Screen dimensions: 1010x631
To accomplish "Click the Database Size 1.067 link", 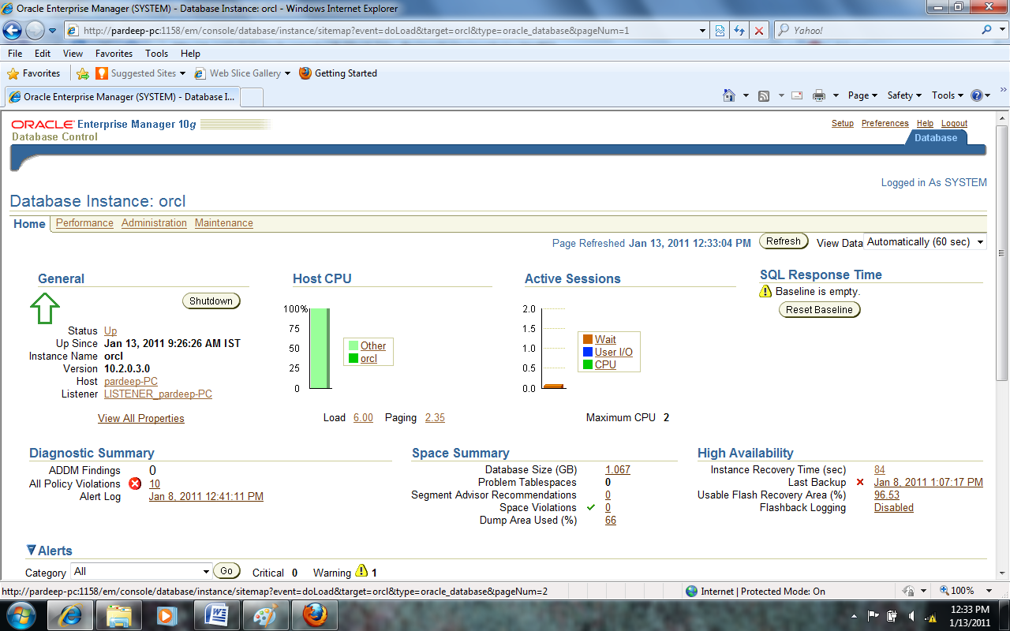I will [618, 470].
